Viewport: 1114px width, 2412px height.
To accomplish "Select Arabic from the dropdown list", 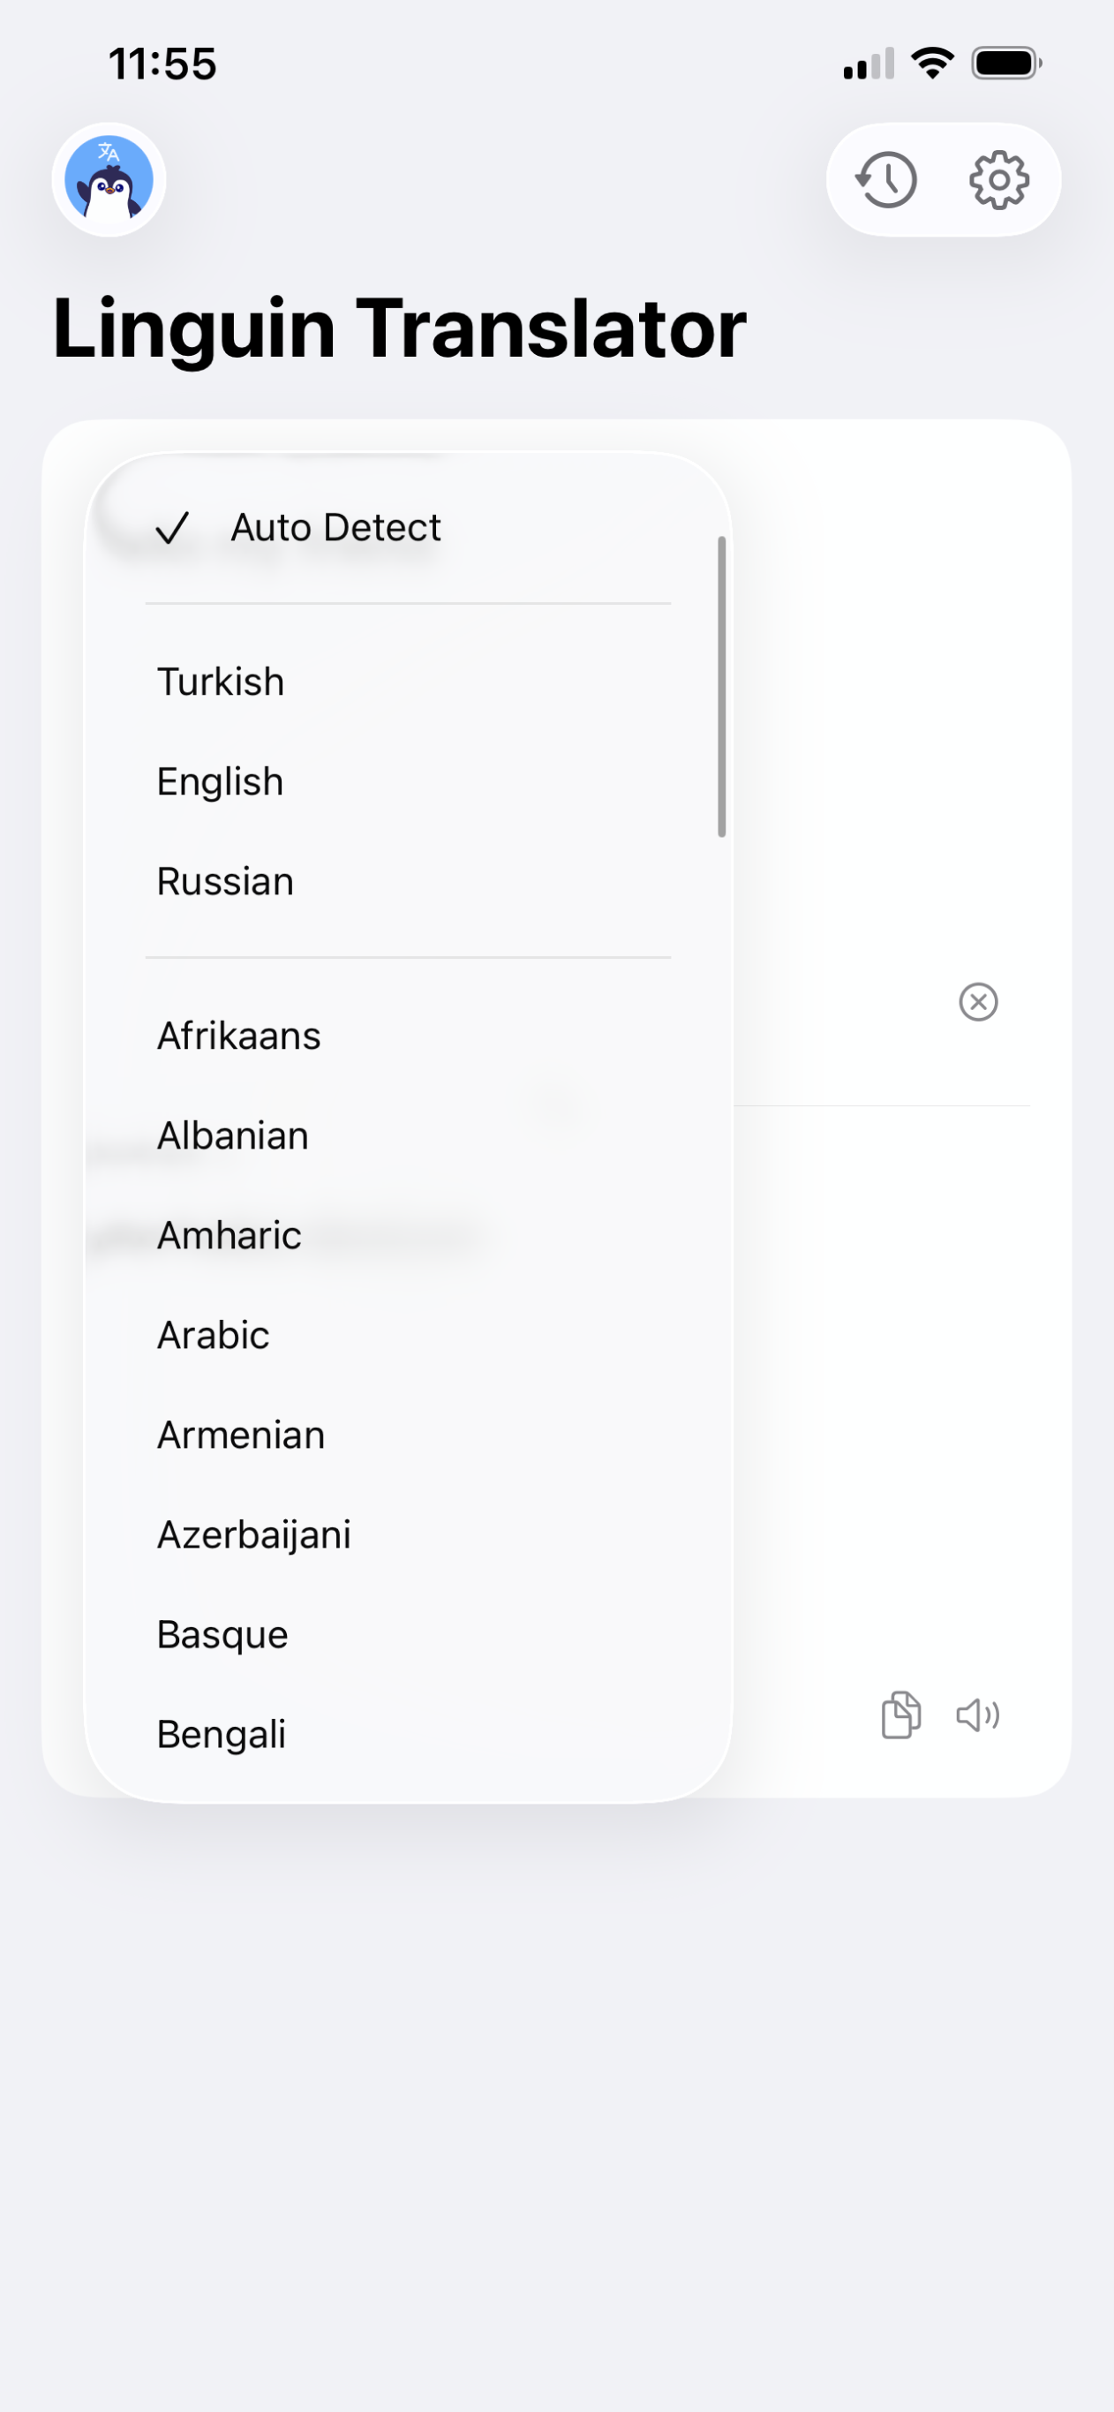I will [x=214, y=1335].
